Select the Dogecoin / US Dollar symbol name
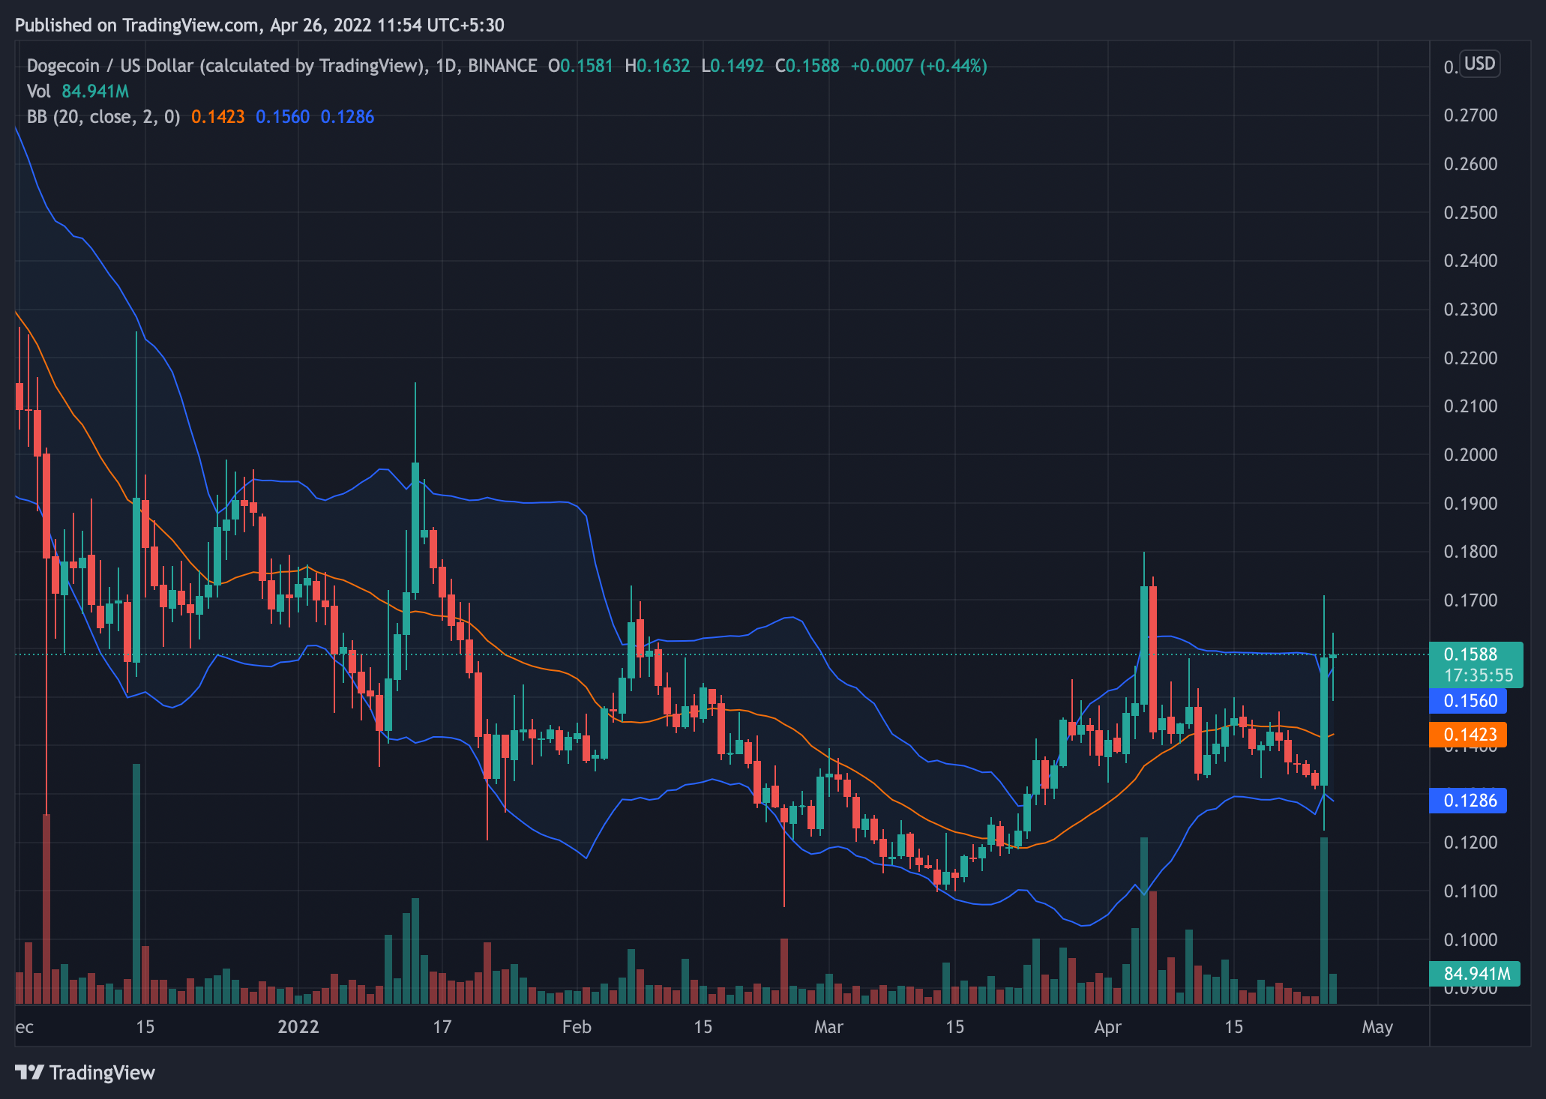The image size is (1546, 1099). 109,66
